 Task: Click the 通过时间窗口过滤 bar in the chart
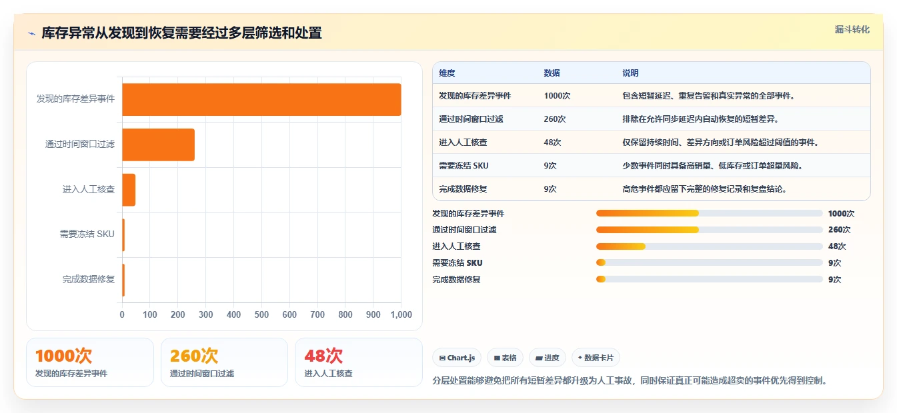coord(158,145)
